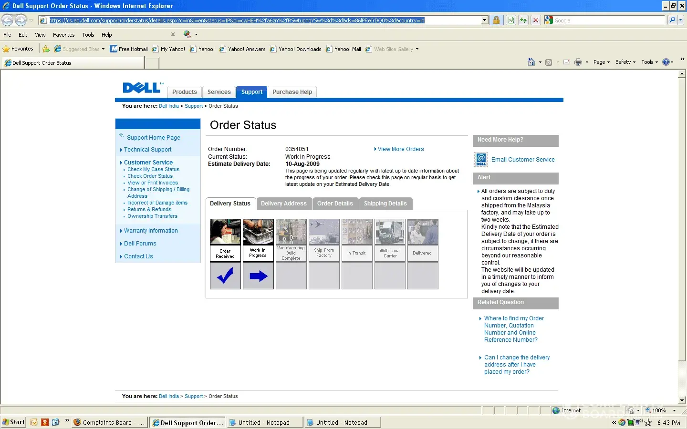Click the first Quick Launch icon beside Start
This screenshot has height=429, width=687.
34,422
